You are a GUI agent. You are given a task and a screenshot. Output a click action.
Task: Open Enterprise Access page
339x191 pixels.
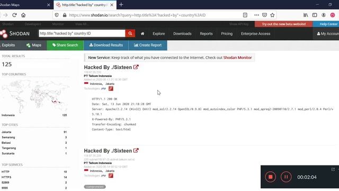click(x=255, y=33)
